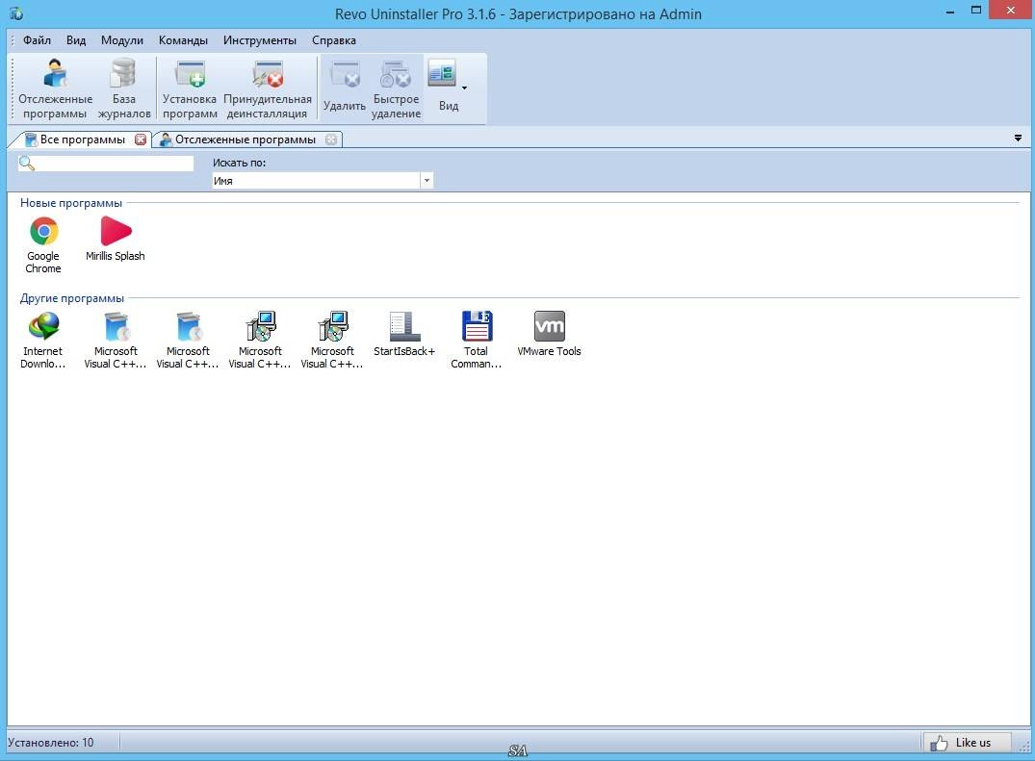Close the Revo Uninstaller window
The image size is (1035, 761).
click(1011, 10)
